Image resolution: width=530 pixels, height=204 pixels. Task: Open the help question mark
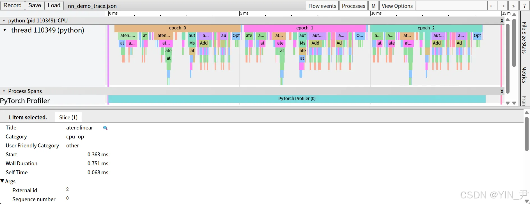point(524,6)
